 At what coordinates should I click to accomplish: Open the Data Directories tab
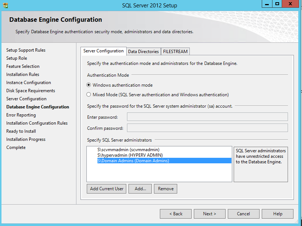point(144,52)
